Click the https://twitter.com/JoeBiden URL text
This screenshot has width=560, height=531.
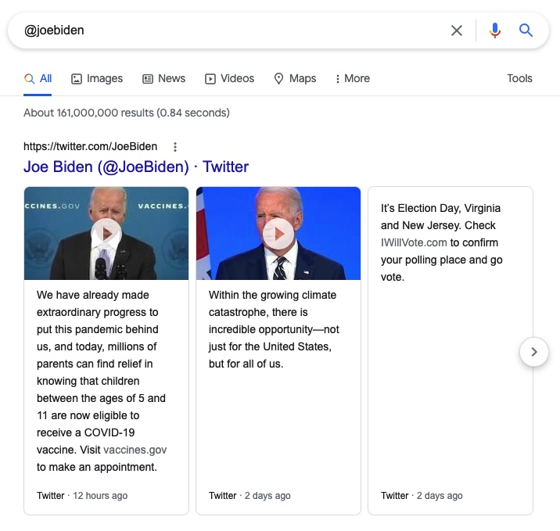pyautogui.click(x=90, y=146)
